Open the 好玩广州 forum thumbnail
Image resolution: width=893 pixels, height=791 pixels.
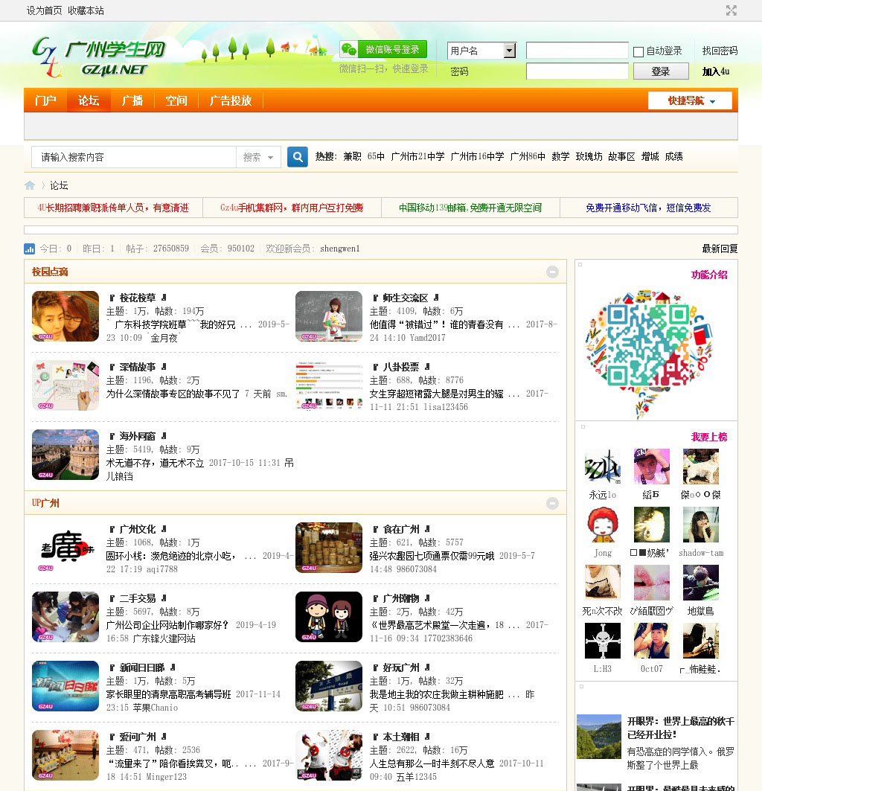329,686
